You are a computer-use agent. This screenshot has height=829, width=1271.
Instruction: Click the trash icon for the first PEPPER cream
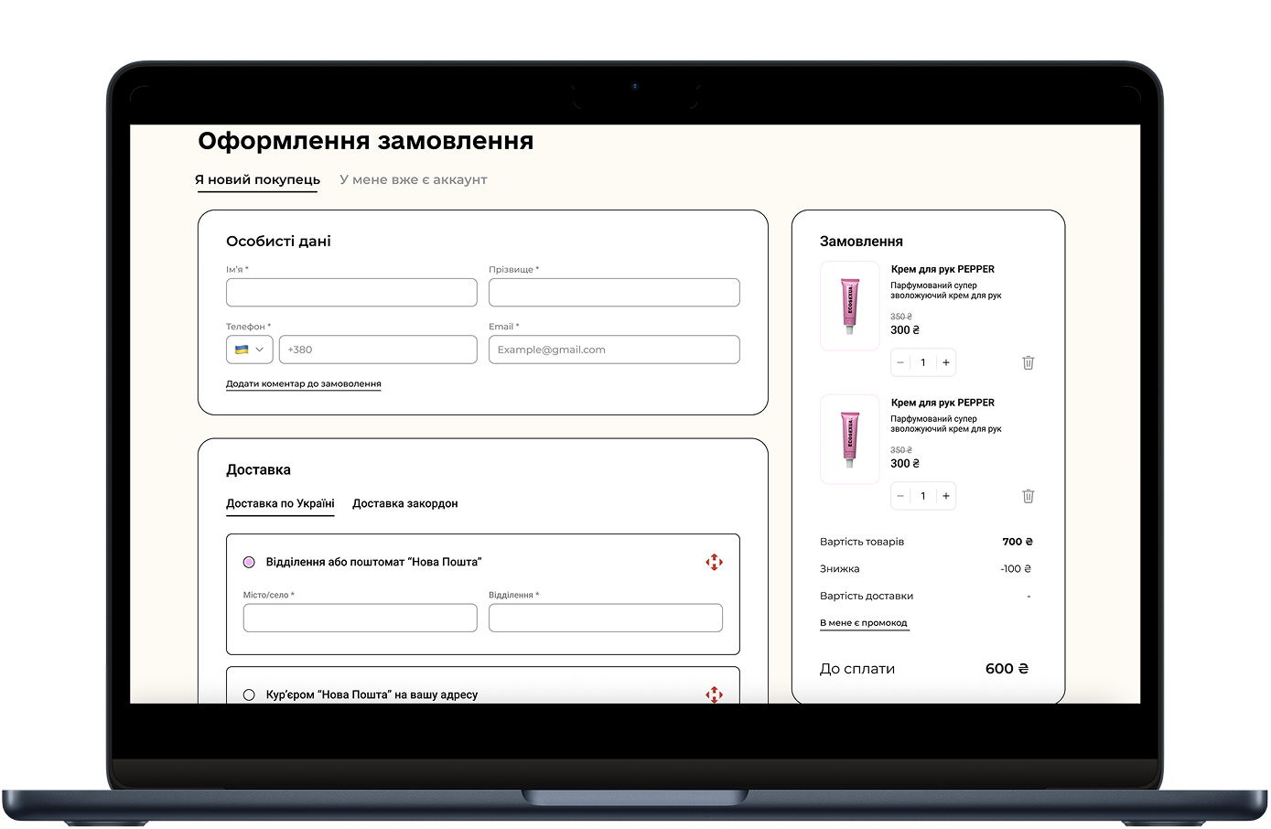tap(1028, 362)
